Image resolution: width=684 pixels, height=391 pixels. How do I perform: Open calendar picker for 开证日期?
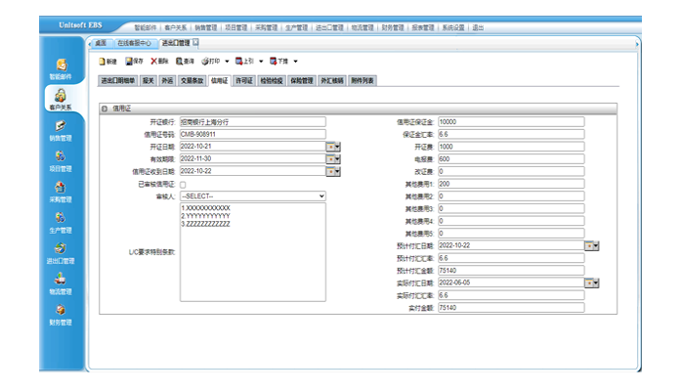point(333,146)
